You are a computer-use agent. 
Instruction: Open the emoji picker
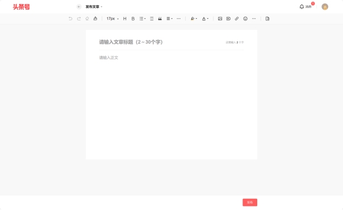click(245, 19)
